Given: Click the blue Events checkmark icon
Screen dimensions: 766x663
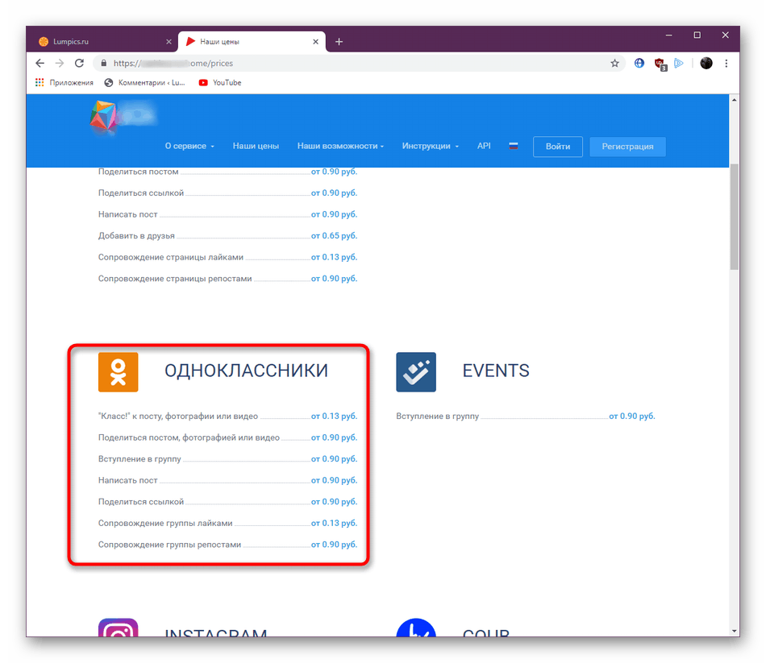Looking at the screenshot, I should point(416,372).
